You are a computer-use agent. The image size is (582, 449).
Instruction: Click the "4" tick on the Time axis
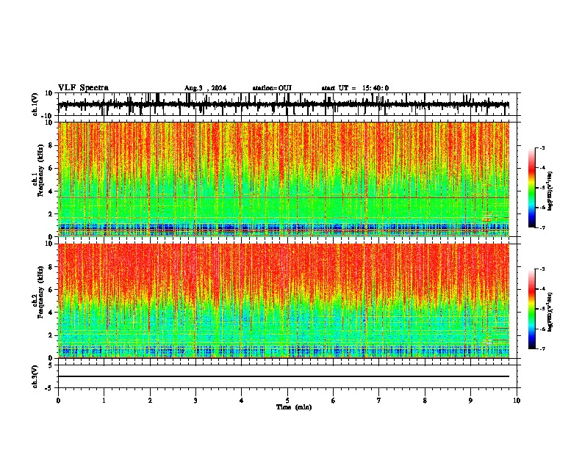(x=241, y=401)
